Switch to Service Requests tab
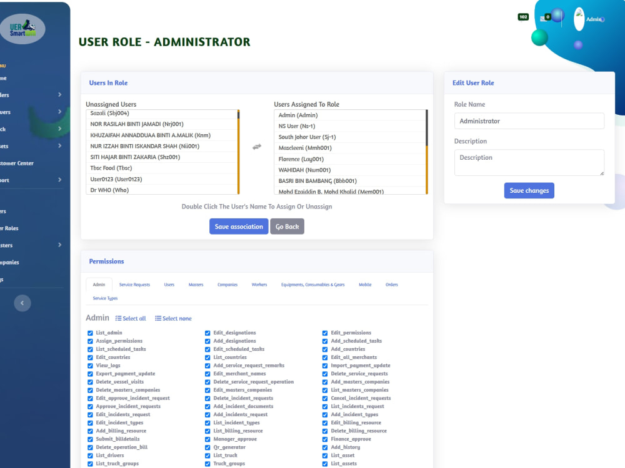Viewport: 625px width, 468px height. click(134, 285)
